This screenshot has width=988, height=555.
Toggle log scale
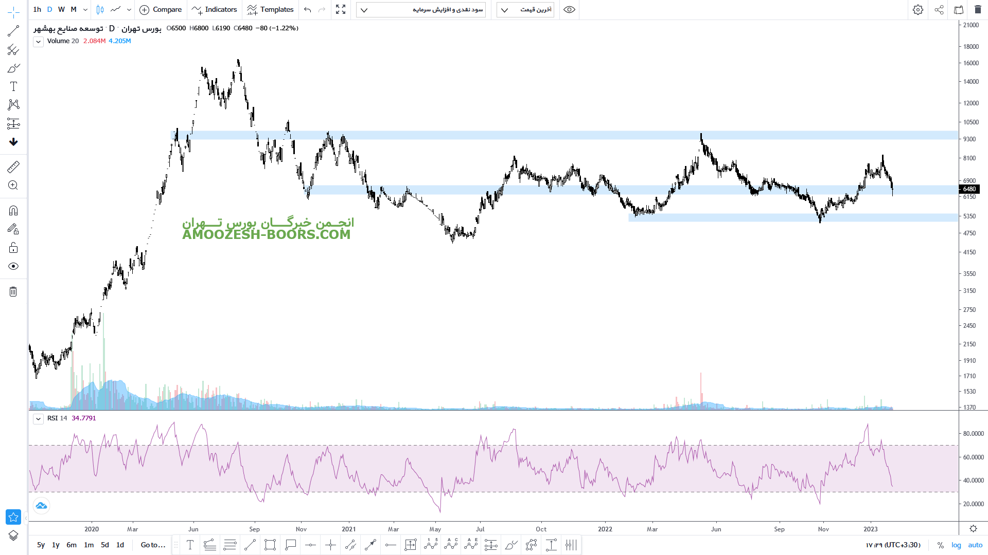coord(956,545)
